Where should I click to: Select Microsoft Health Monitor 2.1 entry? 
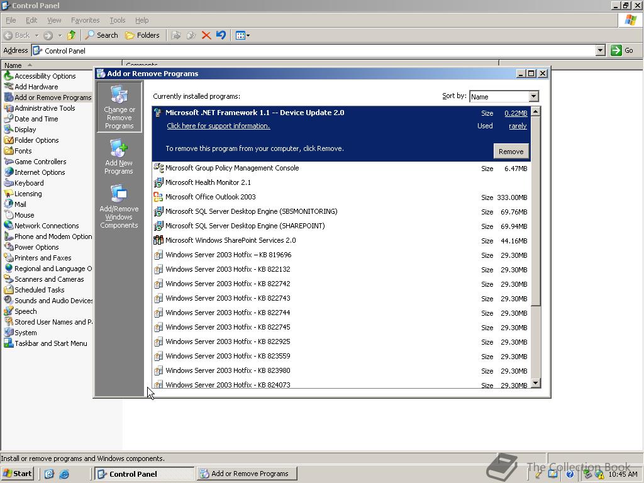click(340, 183)
